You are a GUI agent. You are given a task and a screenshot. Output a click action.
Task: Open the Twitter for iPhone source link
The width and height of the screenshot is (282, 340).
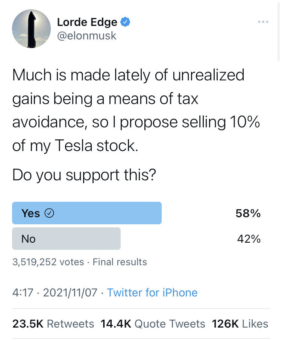point(152,292)
